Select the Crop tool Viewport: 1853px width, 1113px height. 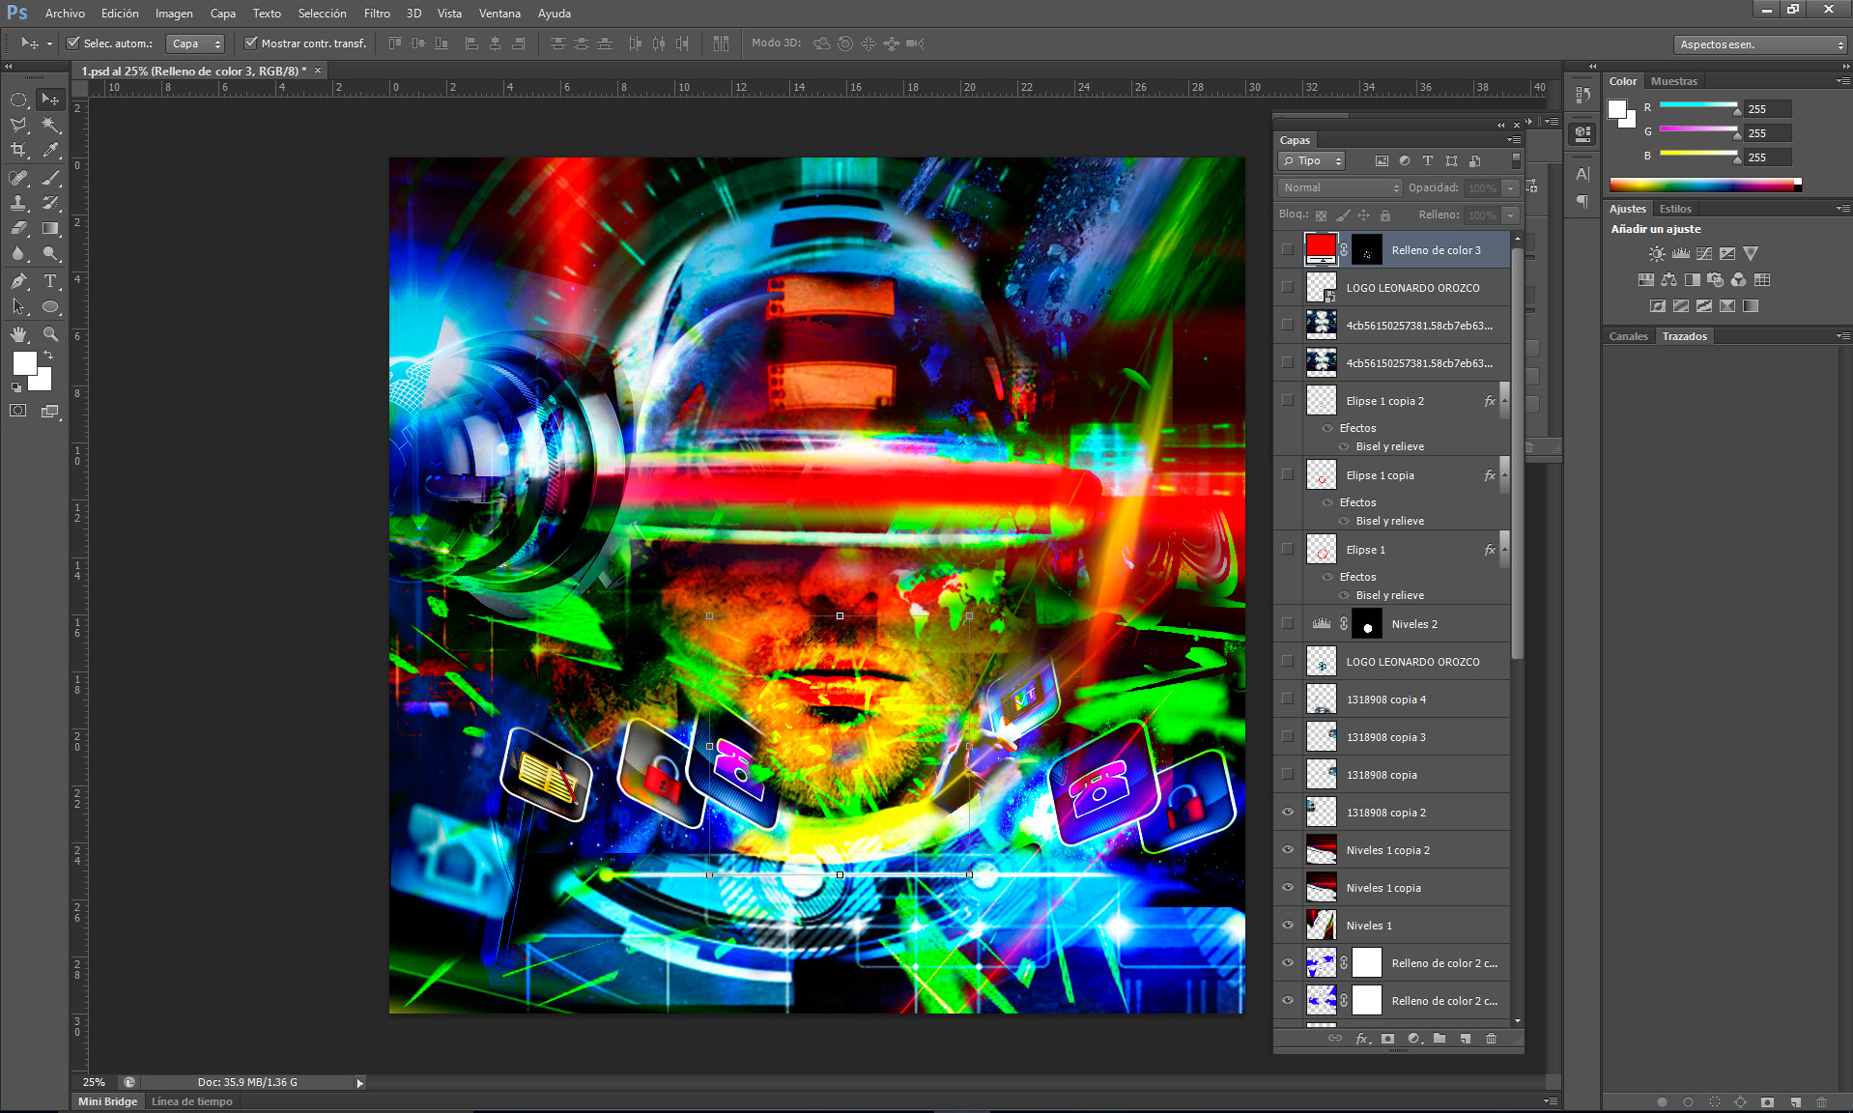(18, 150)
